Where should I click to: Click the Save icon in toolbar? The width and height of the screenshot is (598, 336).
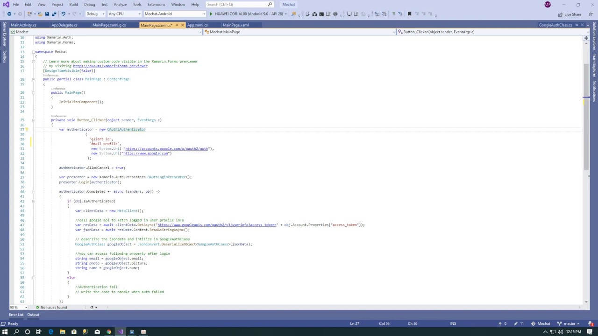47,14
